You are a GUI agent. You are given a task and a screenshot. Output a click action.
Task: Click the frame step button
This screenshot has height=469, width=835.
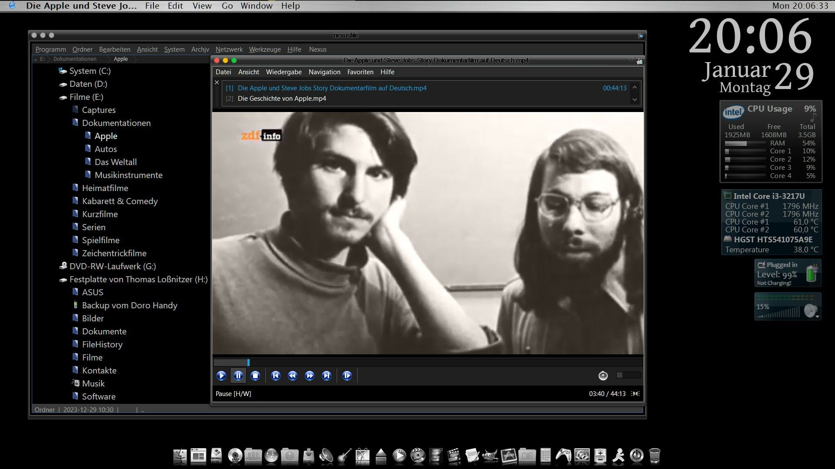[x=347, y=376]
